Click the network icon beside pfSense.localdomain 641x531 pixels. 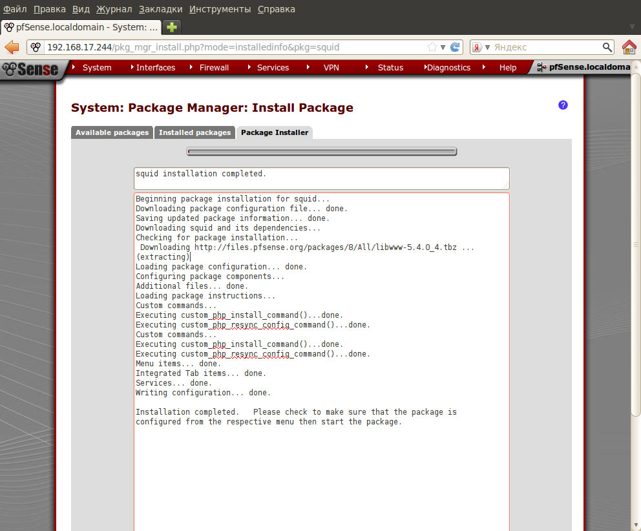(x=541, y=67)
